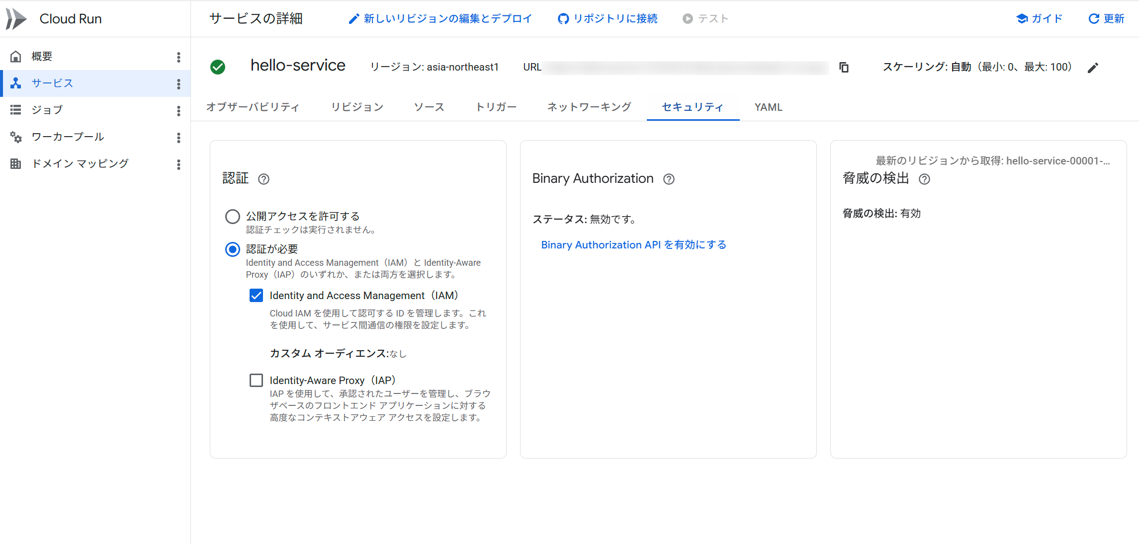Click the ジョブ list icon
The image size is (1139, 544).
[16, 110]
